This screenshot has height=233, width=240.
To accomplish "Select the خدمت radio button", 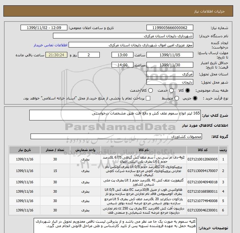I will [171, 90].
